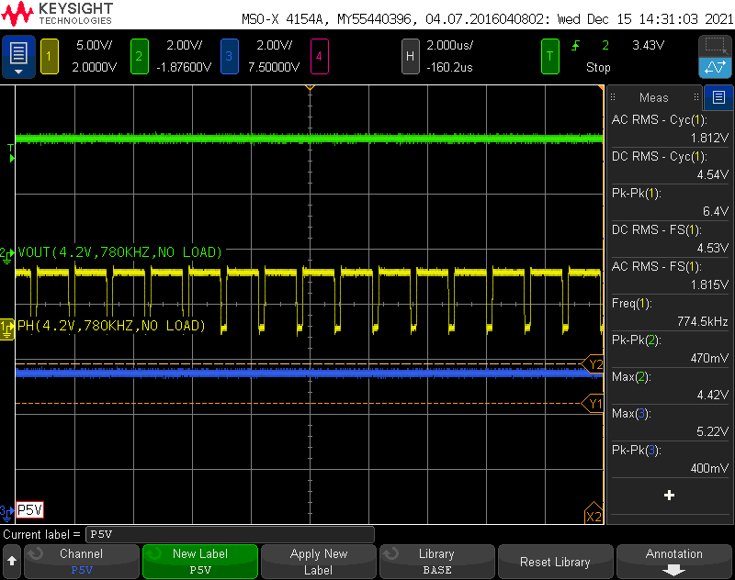Click the channel 1 ground reference marker

pyautogui.click(x=7, y=329)
